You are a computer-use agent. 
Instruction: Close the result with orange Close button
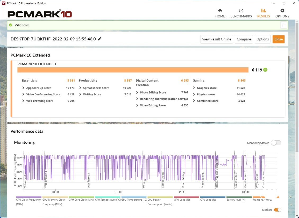[278, 39]
